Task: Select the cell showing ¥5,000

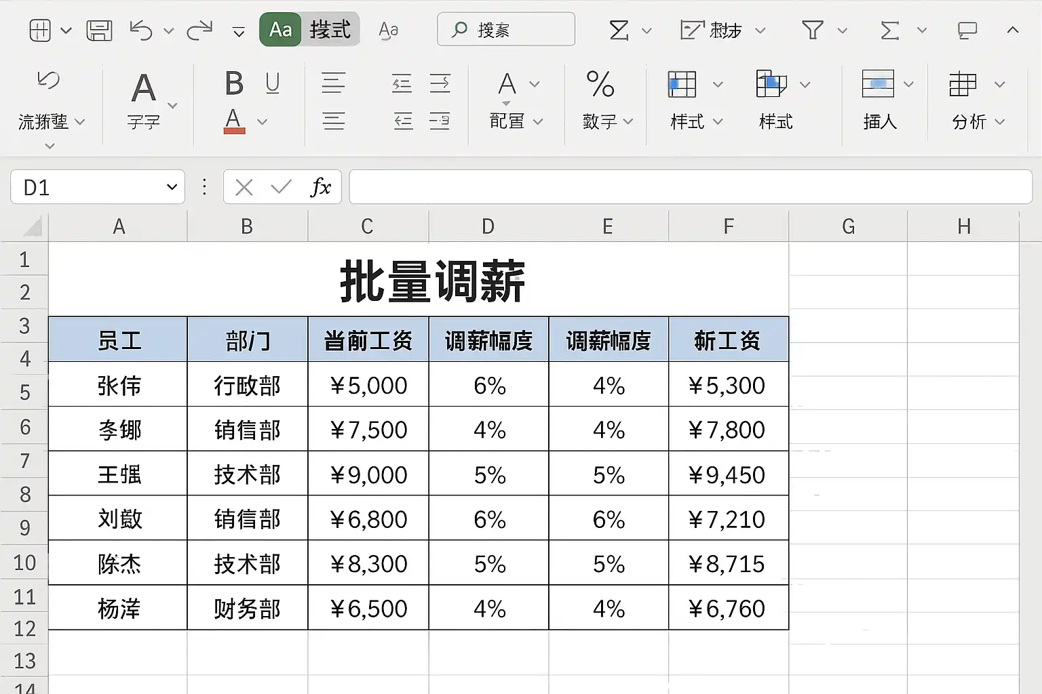Action: pyautogui.click(x=368, y=385)
